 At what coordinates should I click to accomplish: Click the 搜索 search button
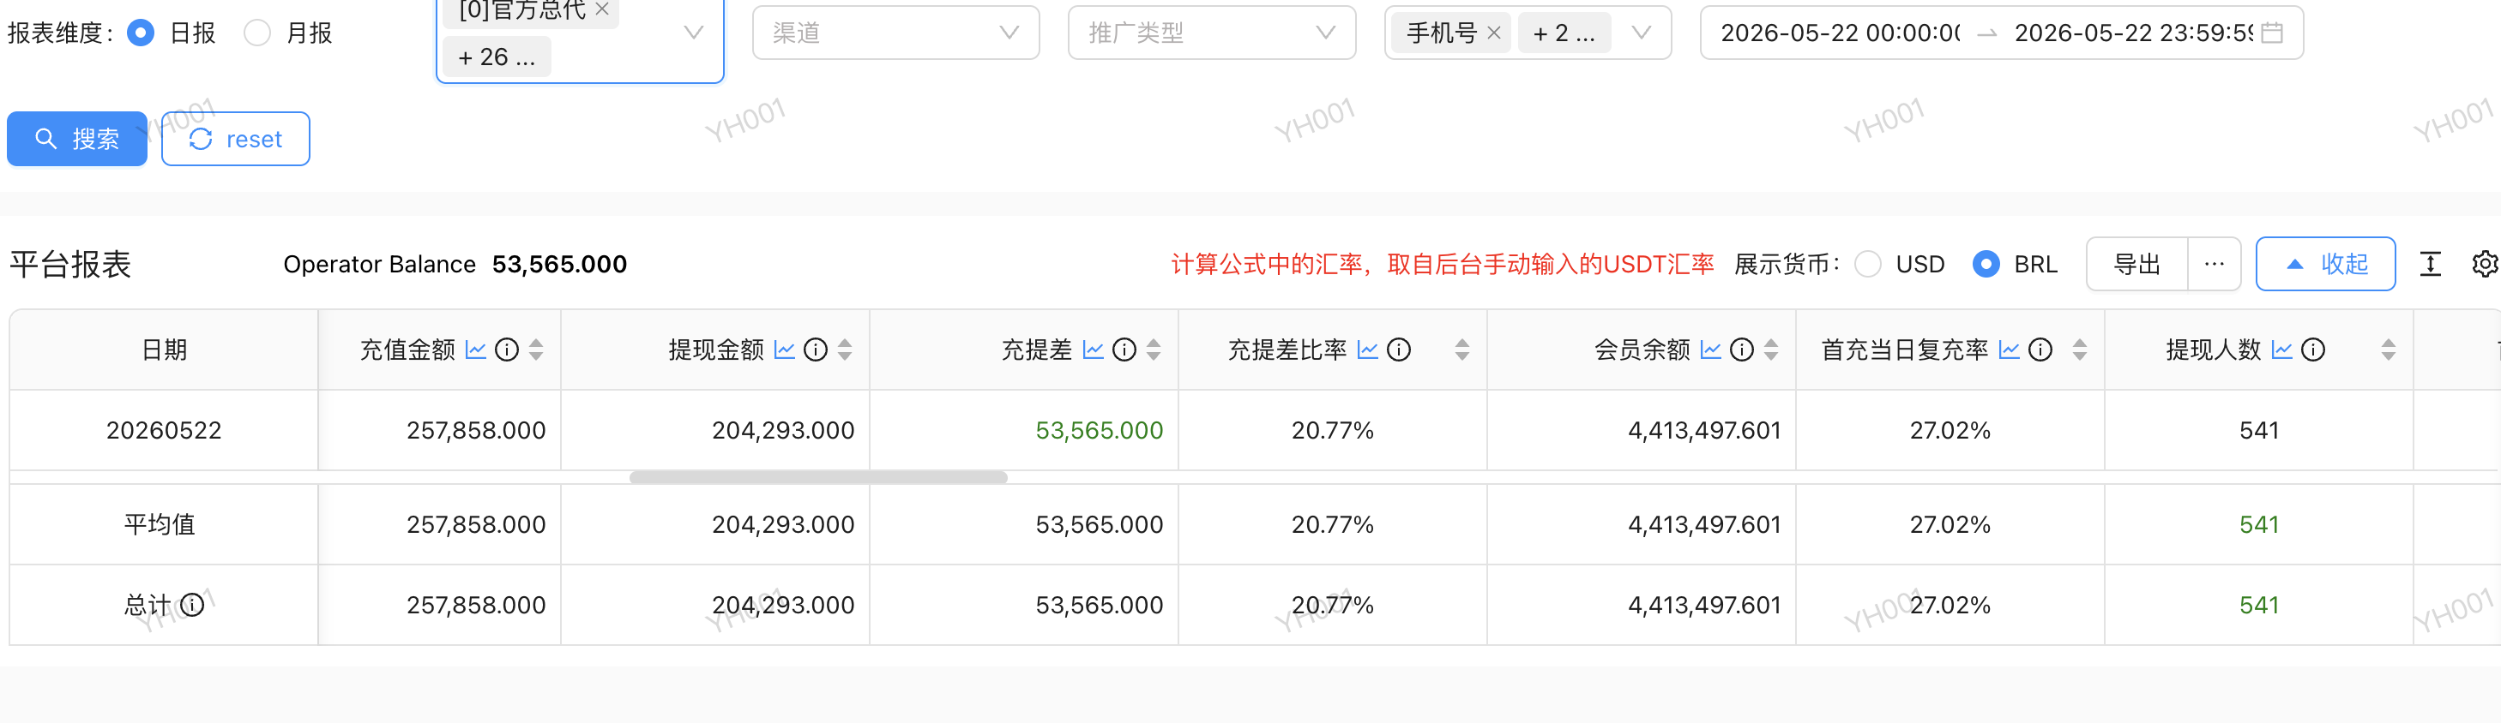(x=76, y=139)
